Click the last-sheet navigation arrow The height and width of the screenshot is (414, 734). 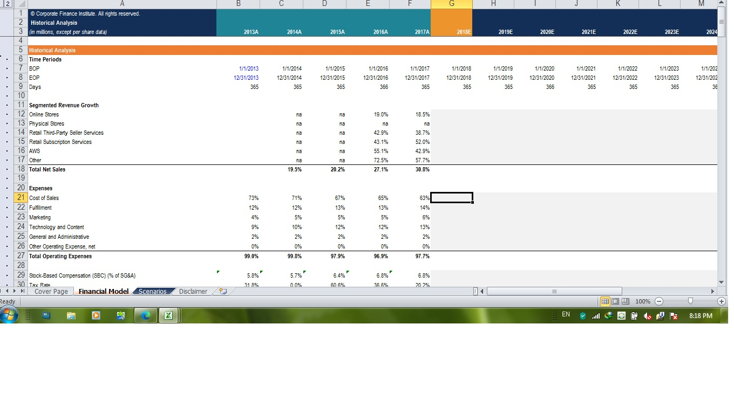click(x=22, y=291)
